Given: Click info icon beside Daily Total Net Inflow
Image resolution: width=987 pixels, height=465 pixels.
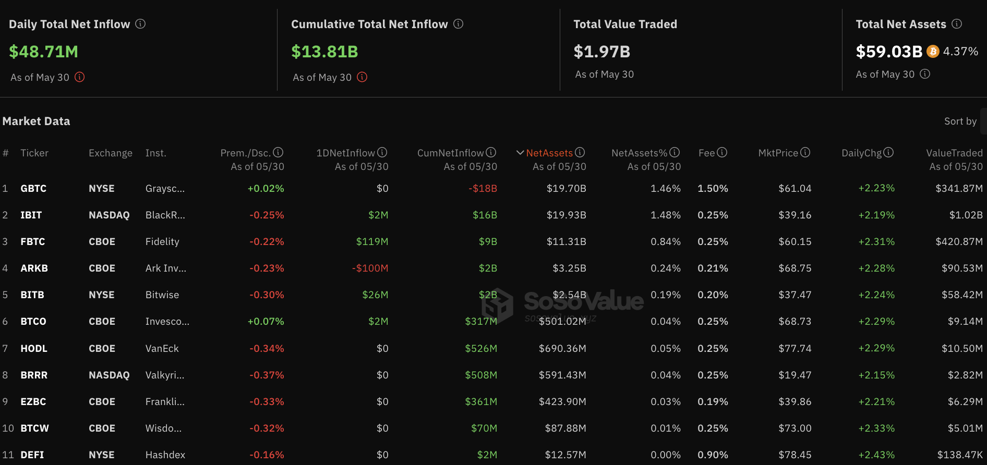Looking at the screenshot, I should point(140,24).
